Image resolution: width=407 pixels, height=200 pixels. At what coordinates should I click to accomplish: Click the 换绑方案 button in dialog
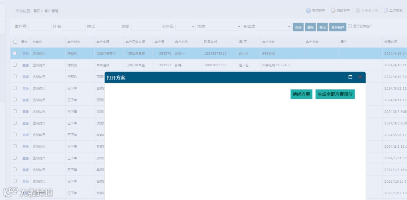[301, 94]
